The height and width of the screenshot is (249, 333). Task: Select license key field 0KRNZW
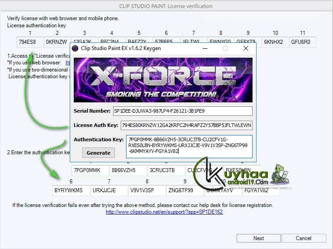[x=57, y=42]
